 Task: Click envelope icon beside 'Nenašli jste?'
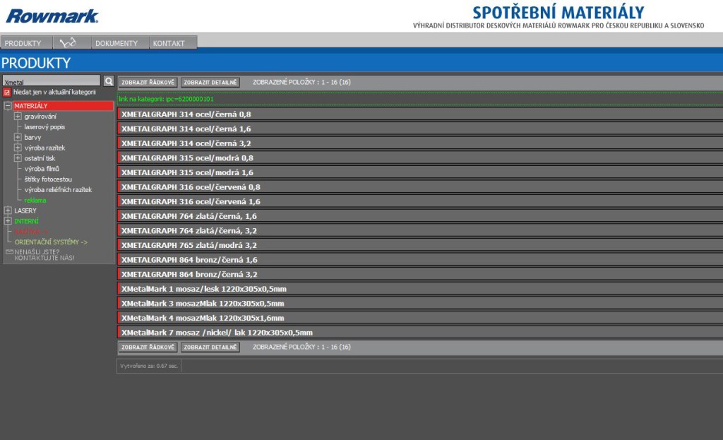click(x=9, y=251)
